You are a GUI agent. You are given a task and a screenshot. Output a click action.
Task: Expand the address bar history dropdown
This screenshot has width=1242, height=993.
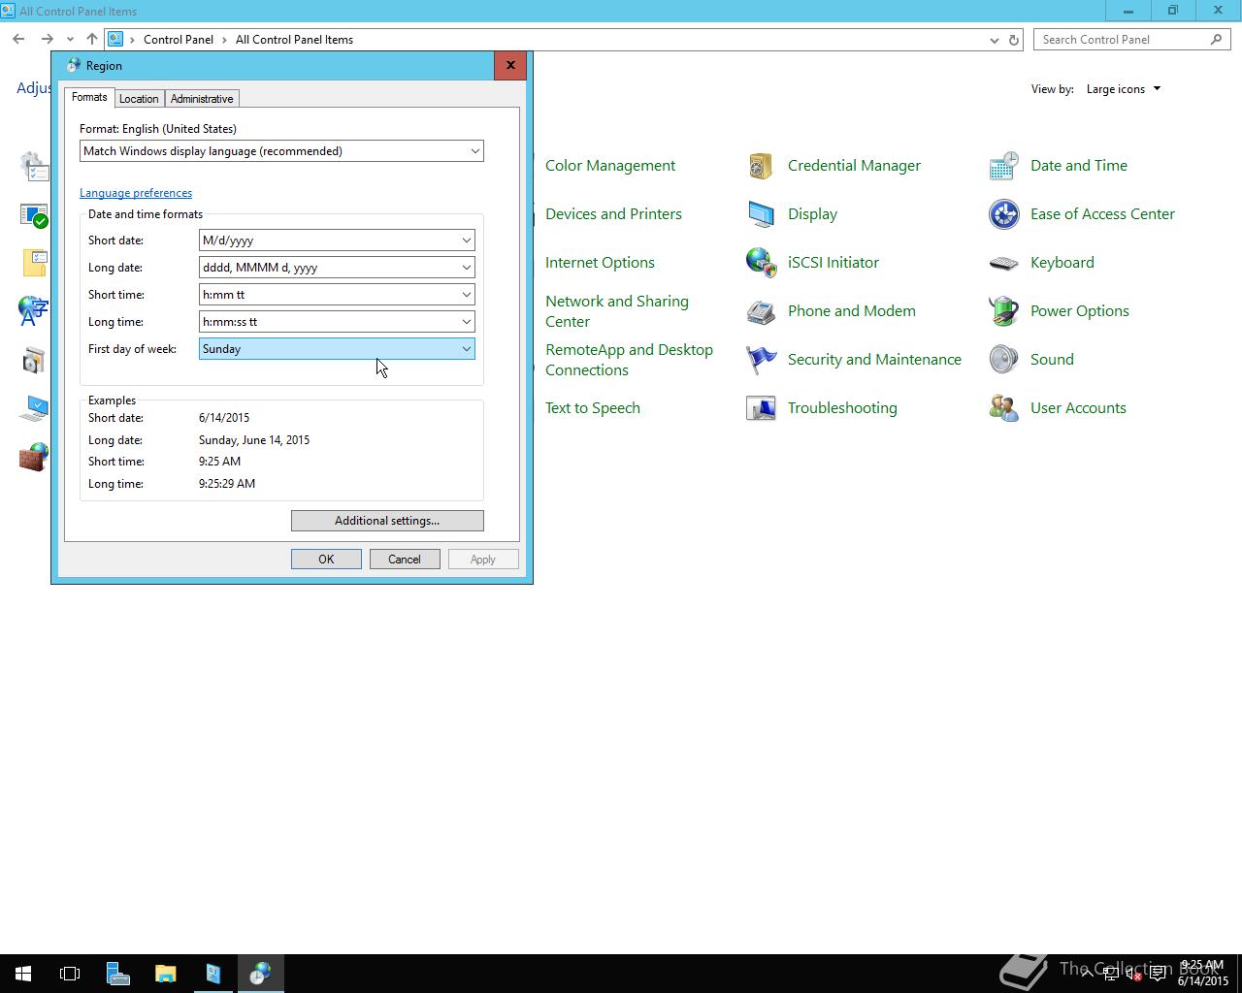click(994, 40)
